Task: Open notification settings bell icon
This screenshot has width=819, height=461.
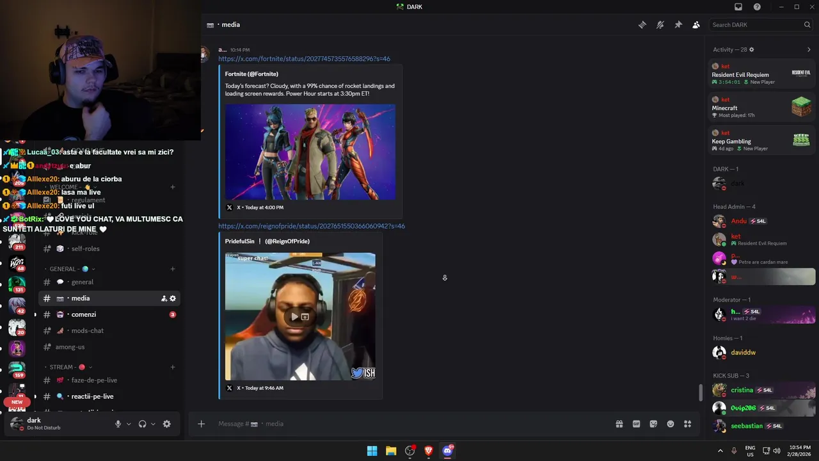Action: click(660, 25)
